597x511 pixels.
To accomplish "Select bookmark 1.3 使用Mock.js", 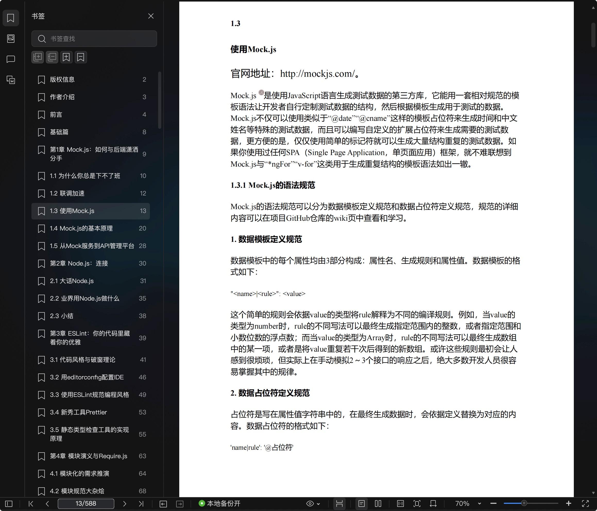I will click(91, 211).
